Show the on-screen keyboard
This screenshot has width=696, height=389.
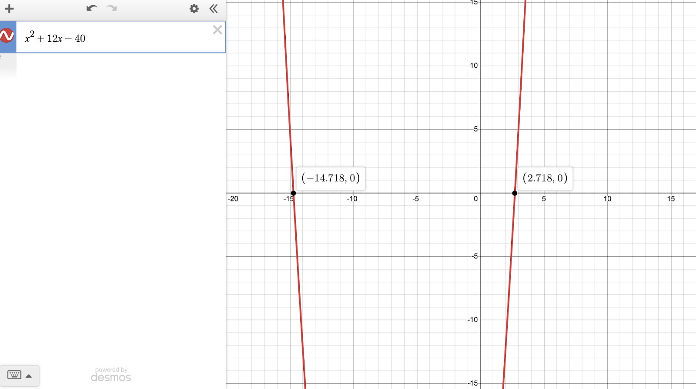pos(14,375)
